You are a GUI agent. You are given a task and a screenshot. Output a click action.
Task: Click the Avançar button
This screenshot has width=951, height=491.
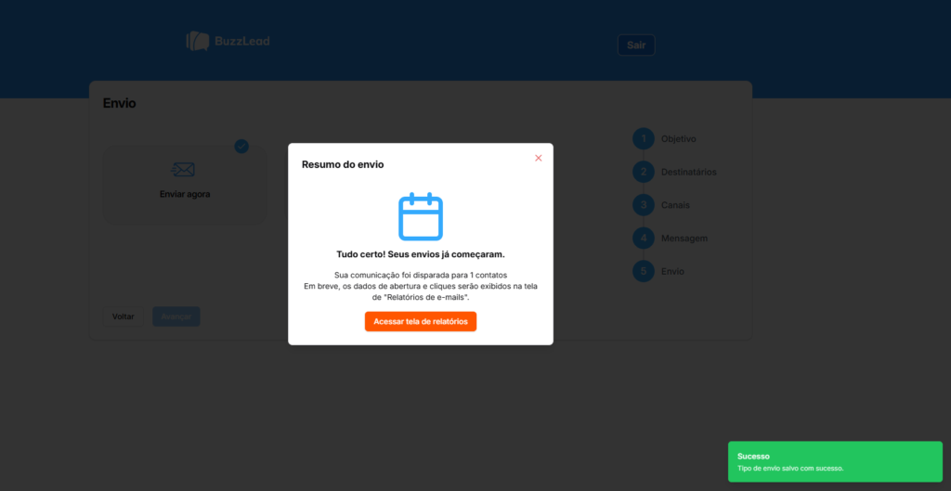click(x=176, y=317)
